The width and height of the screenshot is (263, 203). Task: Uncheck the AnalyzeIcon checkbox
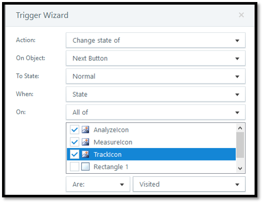click(x=74, y=130)
